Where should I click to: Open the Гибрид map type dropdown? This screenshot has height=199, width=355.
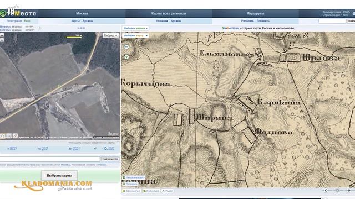click(111, 35)
